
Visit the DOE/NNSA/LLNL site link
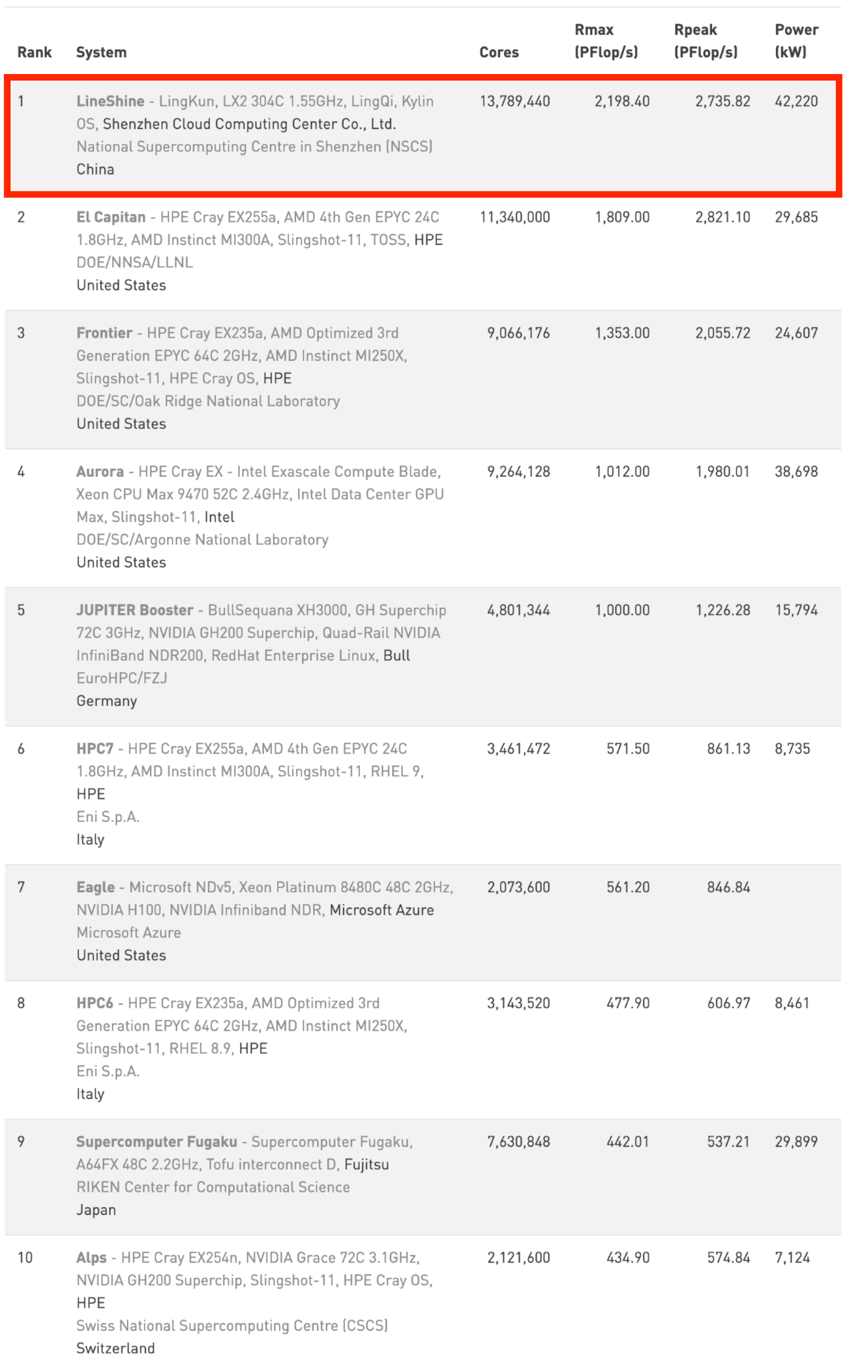click(x=134, y=262)
